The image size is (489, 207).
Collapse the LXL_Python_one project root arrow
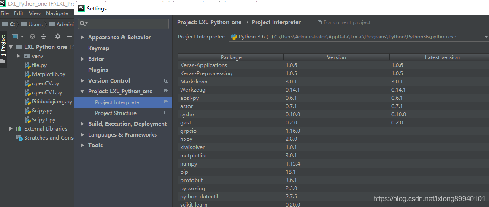tap(11, 47)
